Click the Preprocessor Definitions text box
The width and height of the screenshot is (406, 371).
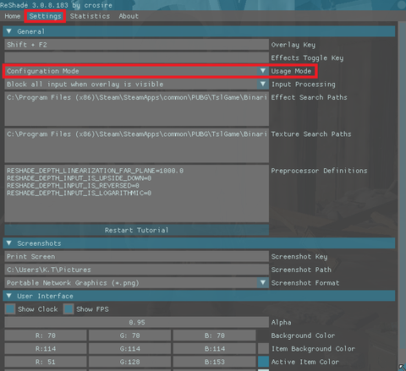click(136, 194)
